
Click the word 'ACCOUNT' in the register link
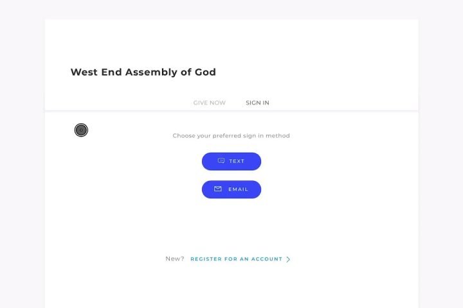coord(266,259)
